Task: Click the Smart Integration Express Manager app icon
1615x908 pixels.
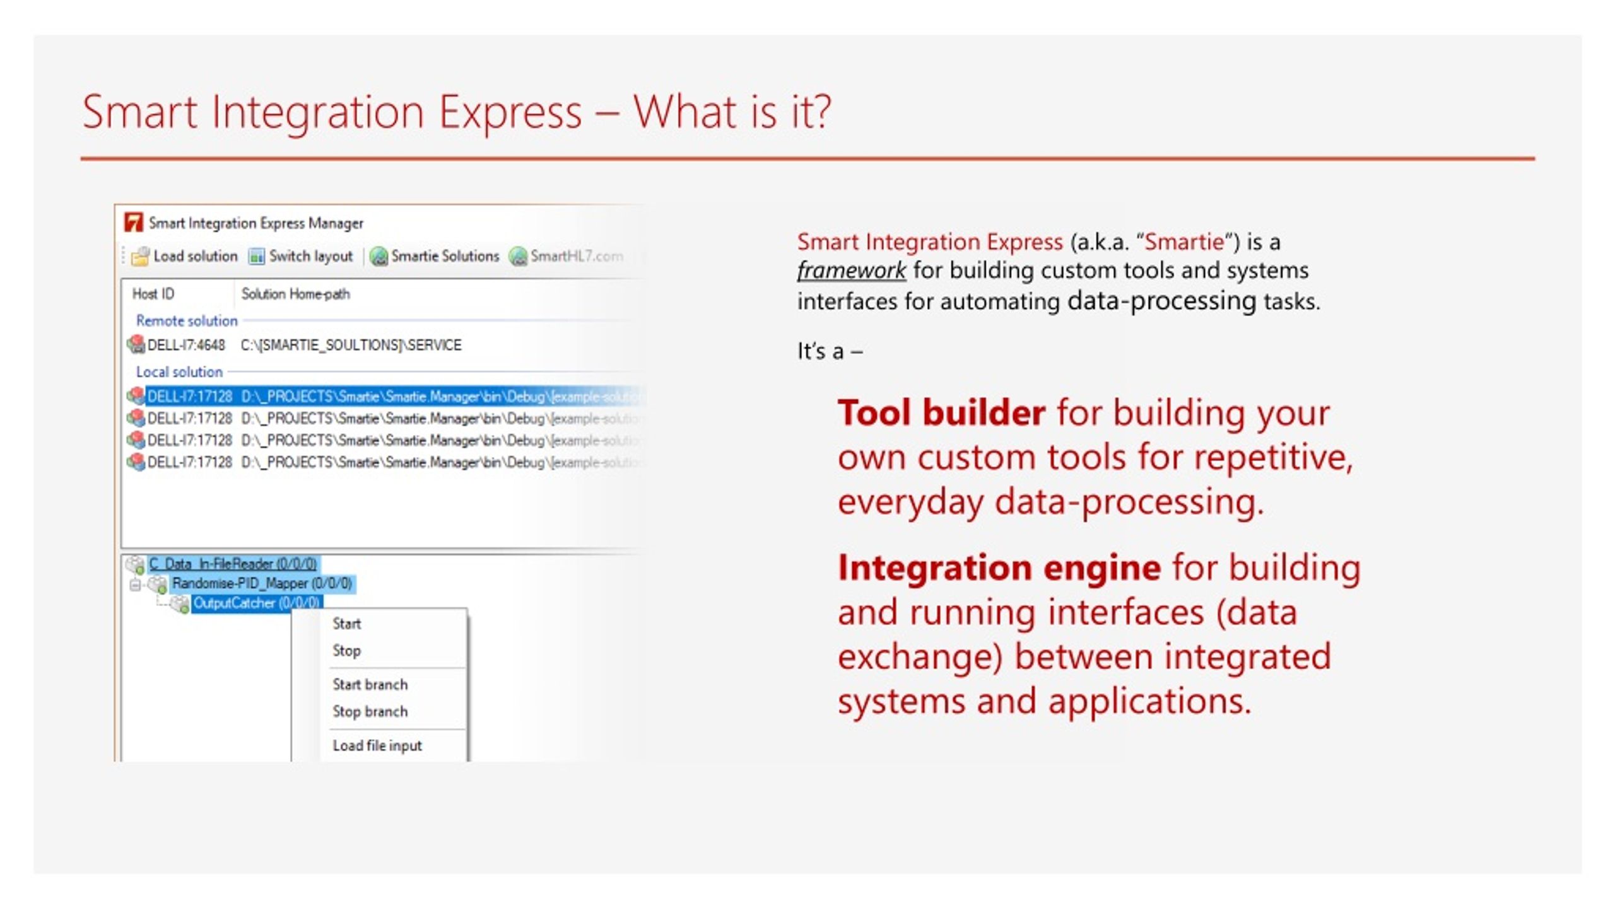Action: (134, 223)
